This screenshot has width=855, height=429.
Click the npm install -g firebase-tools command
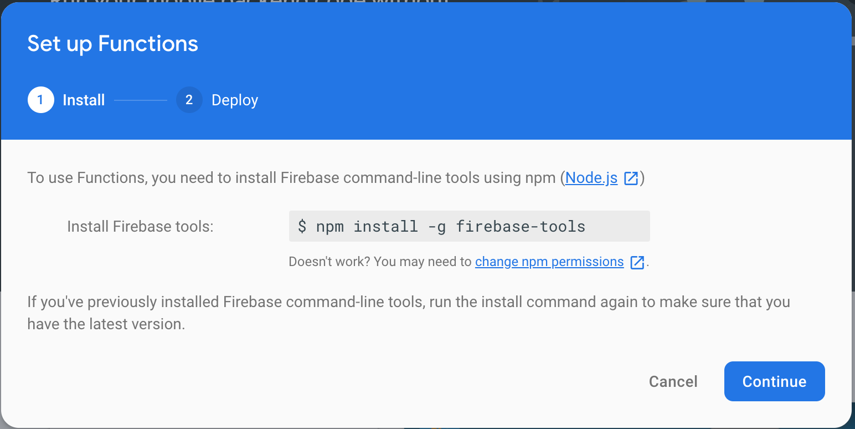[x=451, y=226]
